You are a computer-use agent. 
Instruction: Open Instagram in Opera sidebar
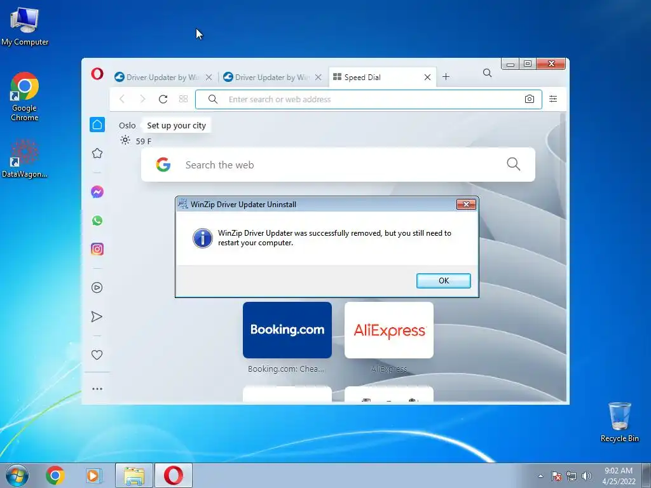tap(97, 249)
